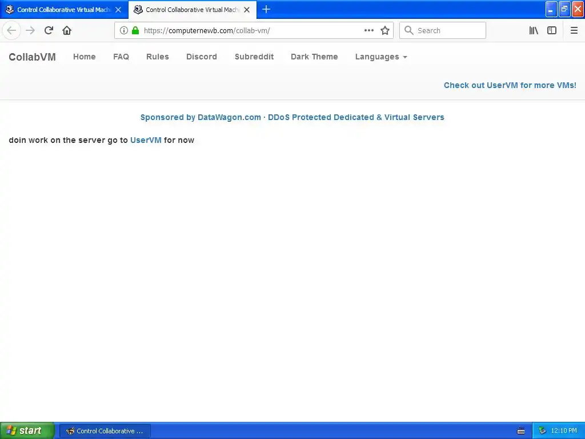The width and height of the screenshot is (585, 439).
Task: Go to the Home nav item
Action: click(85, 57)
